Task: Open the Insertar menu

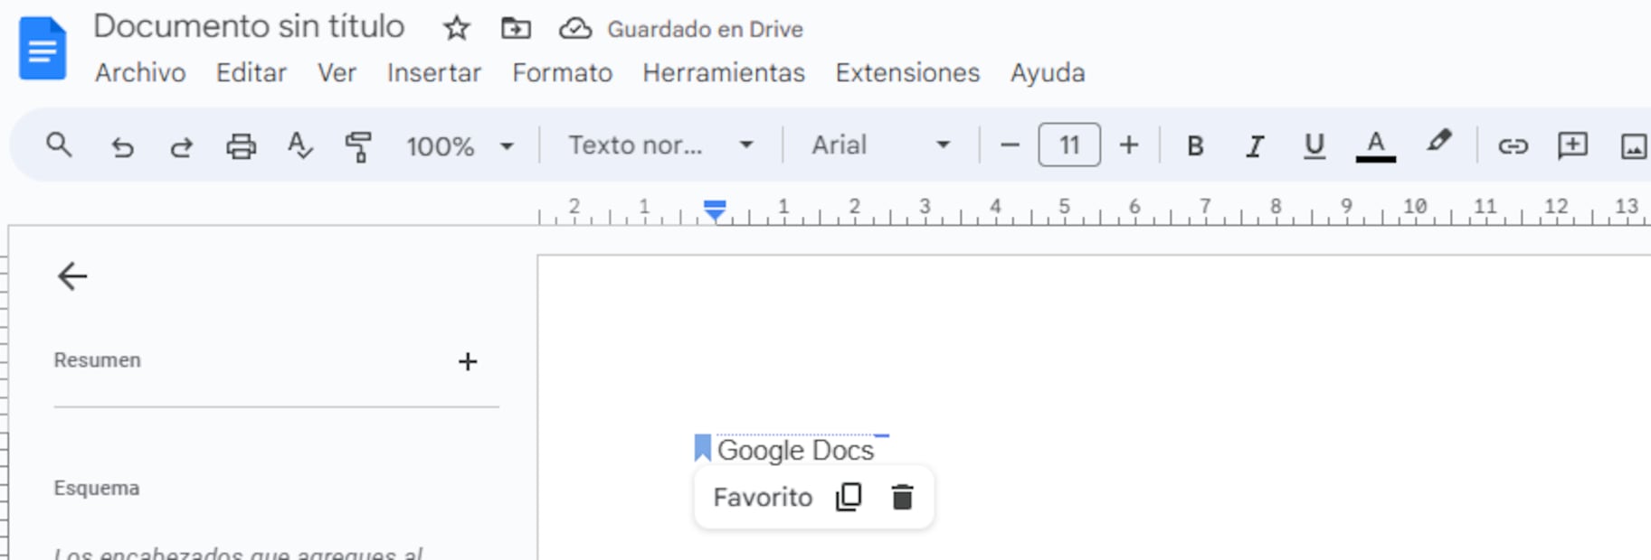Action: tap(433, 73)
